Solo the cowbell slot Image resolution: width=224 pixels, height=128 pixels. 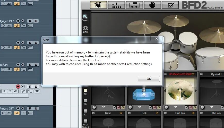coord(159,107)
